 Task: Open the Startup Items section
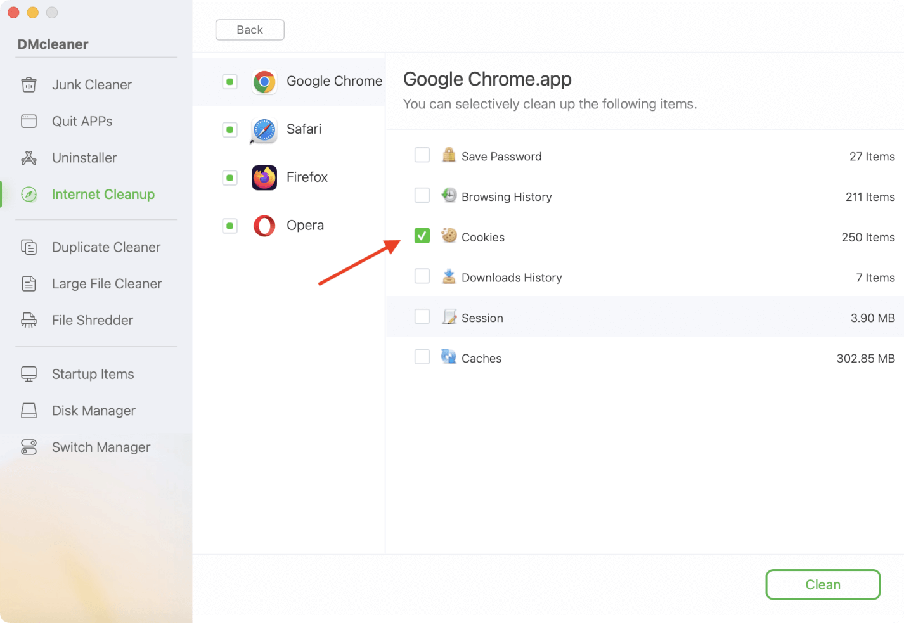pos(93,374)
